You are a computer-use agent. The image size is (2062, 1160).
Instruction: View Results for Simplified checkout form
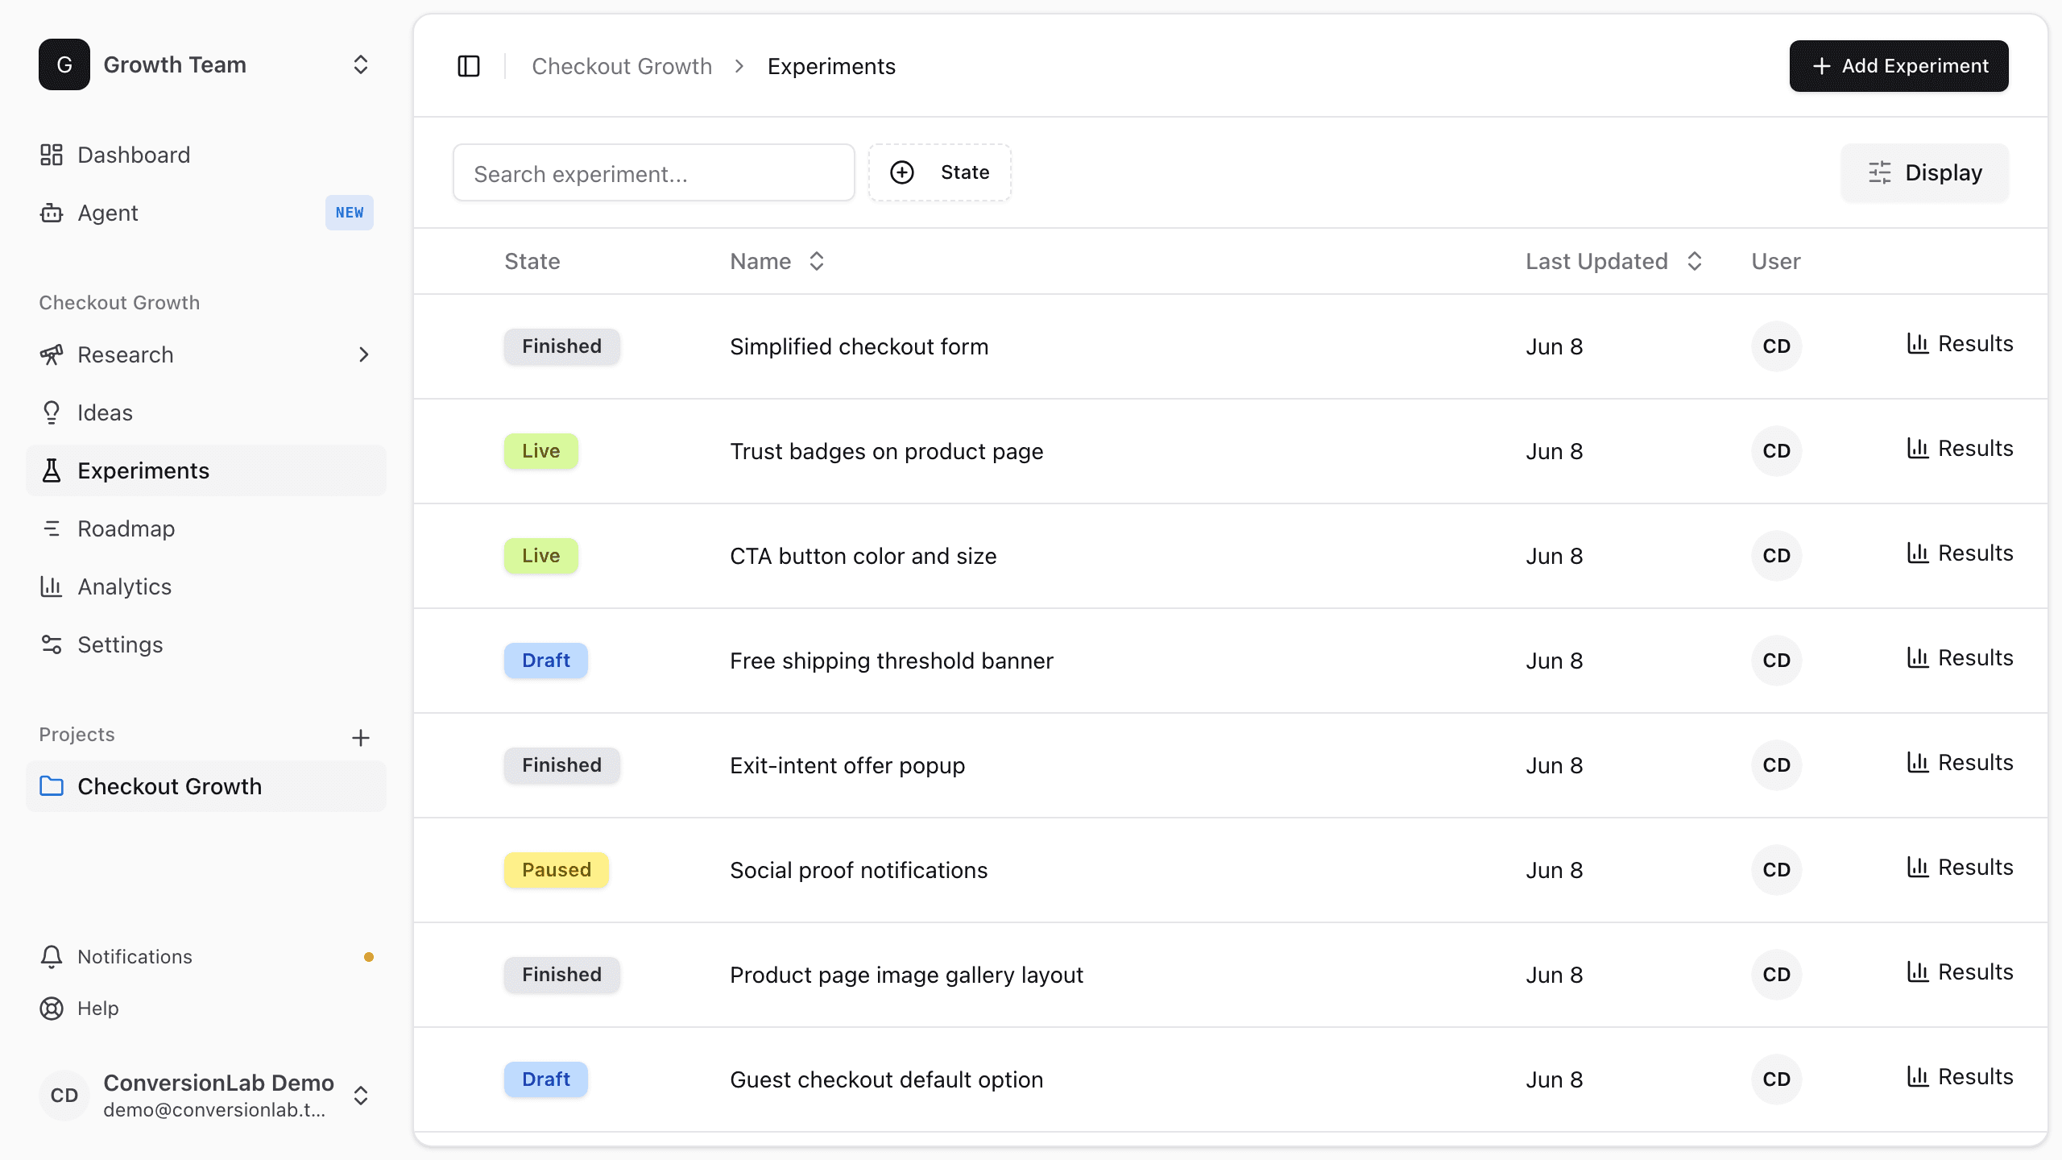[x=1960, y=344]
